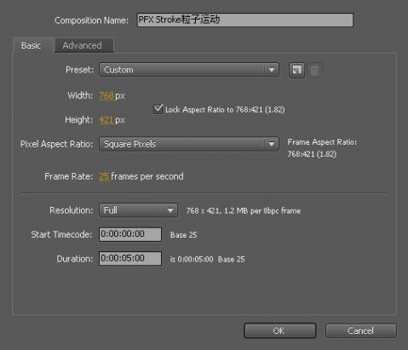Click the 'Frame Aspect Ratio:' label text
This screenshot has height=350, width=408.
pos(322,142)
